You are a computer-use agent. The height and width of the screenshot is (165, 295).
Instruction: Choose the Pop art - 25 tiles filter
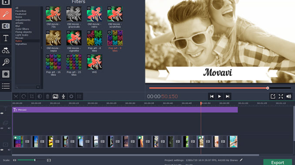[x=74, y=62]
